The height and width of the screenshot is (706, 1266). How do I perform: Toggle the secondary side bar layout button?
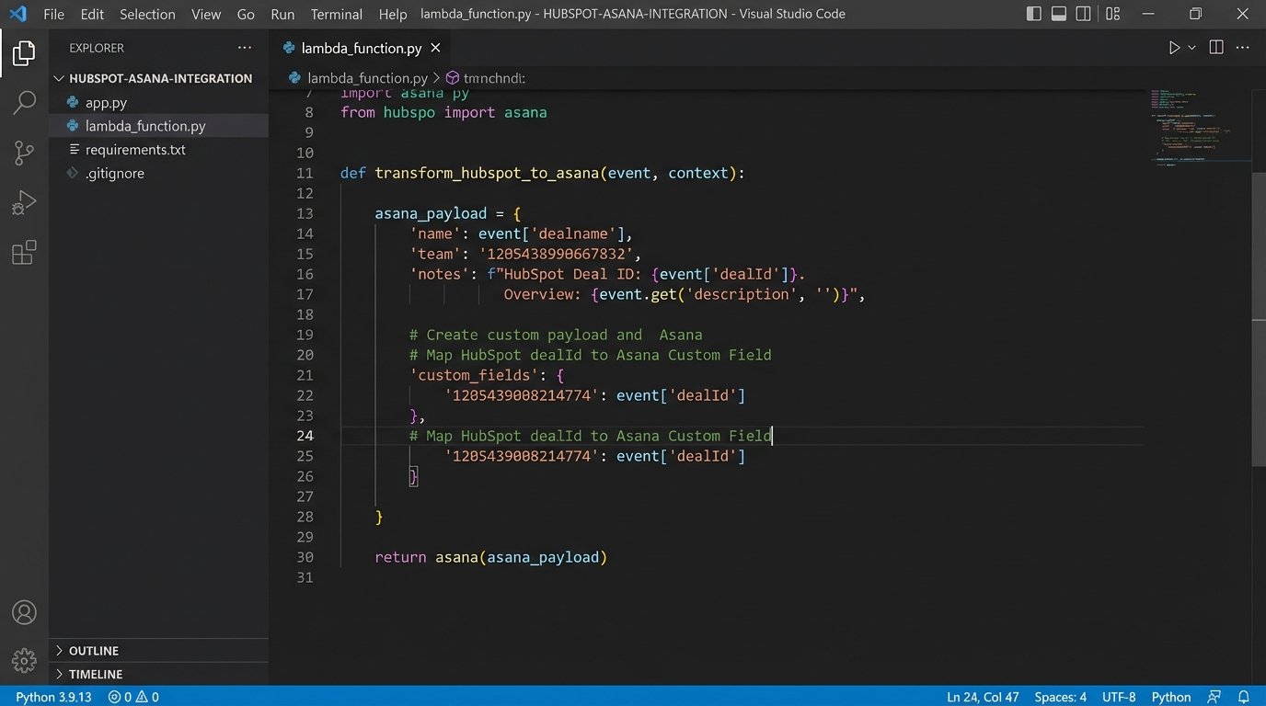tap(1085, 14)
